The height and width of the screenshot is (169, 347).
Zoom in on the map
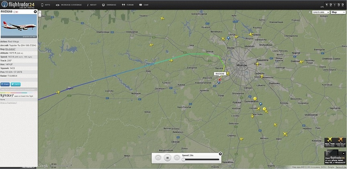[40, 12]
